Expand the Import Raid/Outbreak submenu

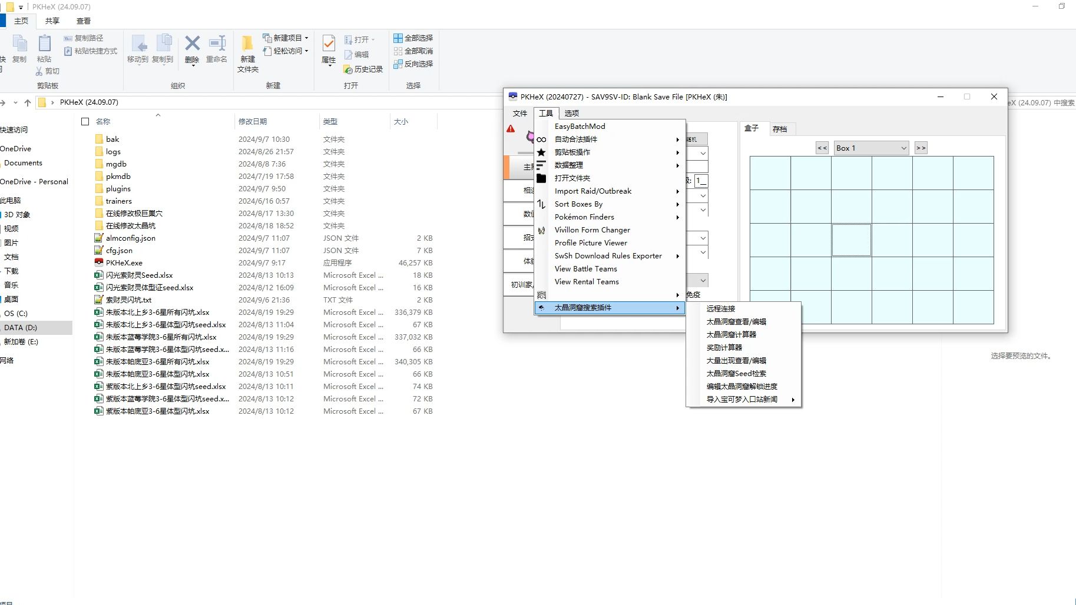[610, 191]
